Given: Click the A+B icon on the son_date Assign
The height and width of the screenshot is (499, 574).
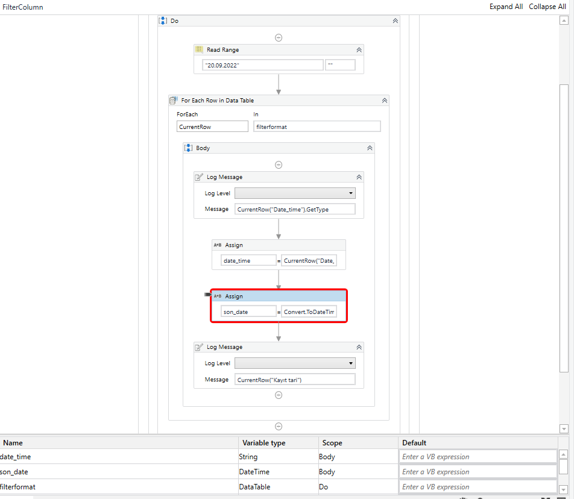Looking at the screenshot, I should 217,296.
